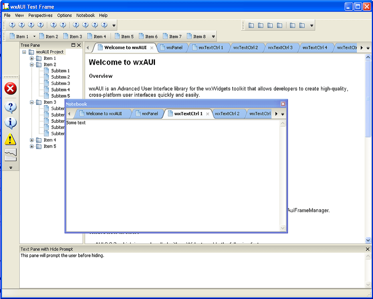373x299 pixels.
Task: Click the chart image icon below the warning icon
Action: point(10,155)
